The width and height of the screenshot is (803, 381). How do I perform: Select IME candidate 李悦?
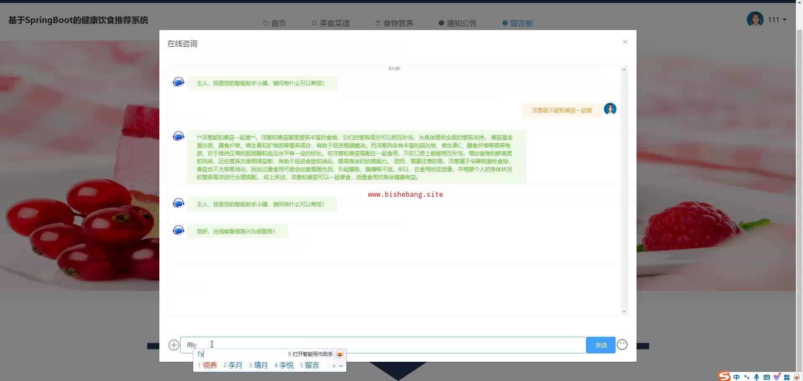pos(284,366)
